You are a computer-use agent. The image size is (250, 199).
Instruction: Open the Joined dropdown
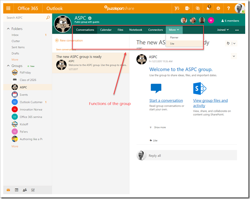(x=223, y=30)
